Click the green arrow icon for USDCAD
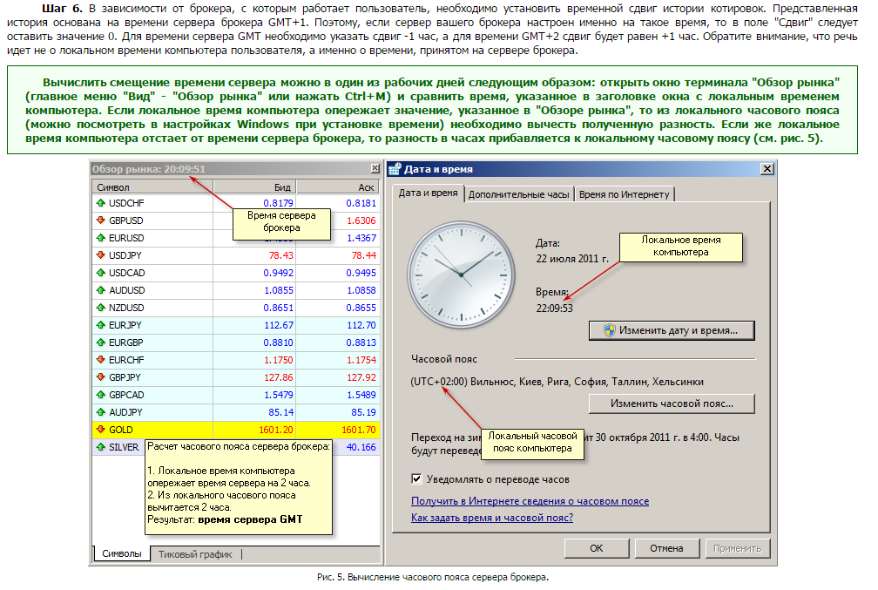878x590 pixels. coord(101,272)
